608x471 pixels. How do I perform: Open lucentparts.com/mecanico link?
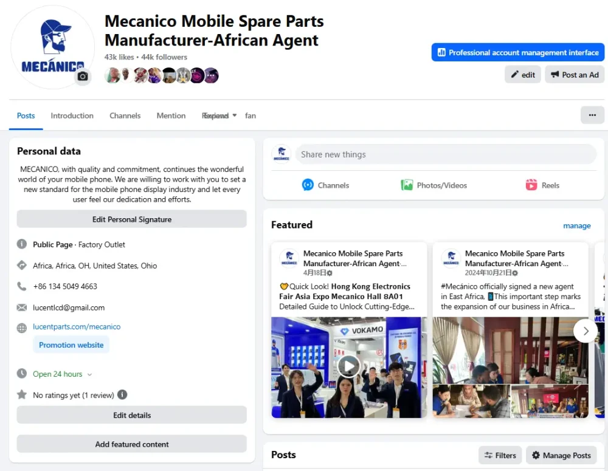(77, 326)
